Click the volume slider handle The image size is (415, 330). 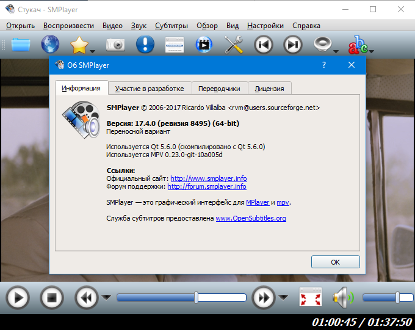click(x=397, y=298)
